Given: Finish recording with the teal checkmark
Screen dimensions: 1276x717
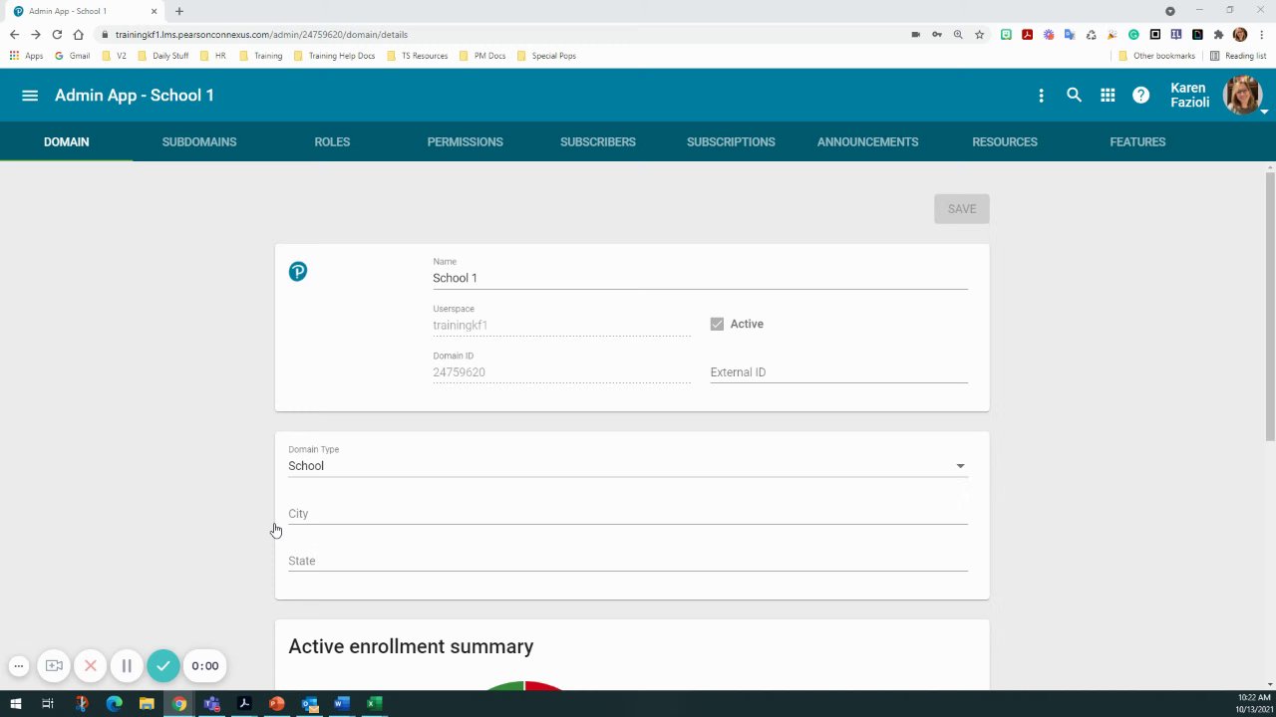Looking at the screenshot, I should [x=163, y=666].
